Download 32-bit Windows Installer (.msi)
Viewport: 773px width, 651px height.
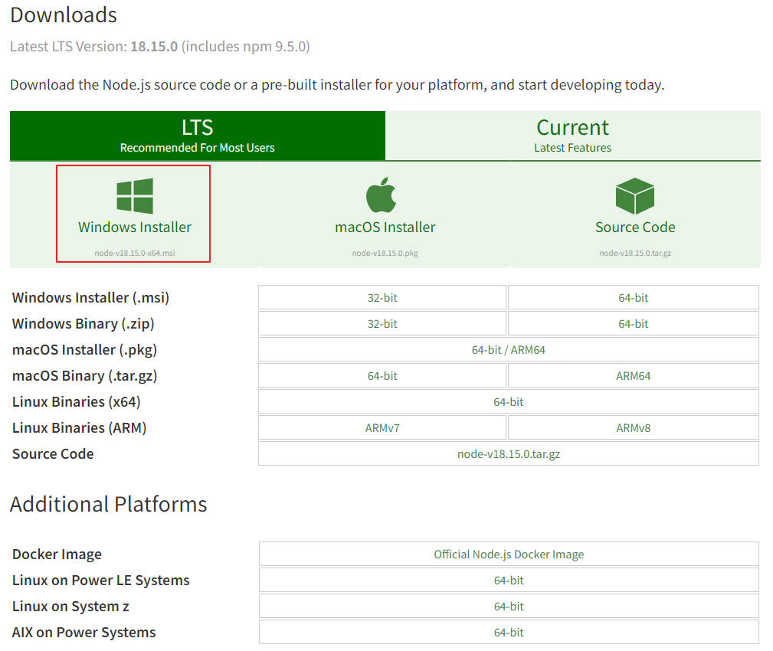point(382,298)
